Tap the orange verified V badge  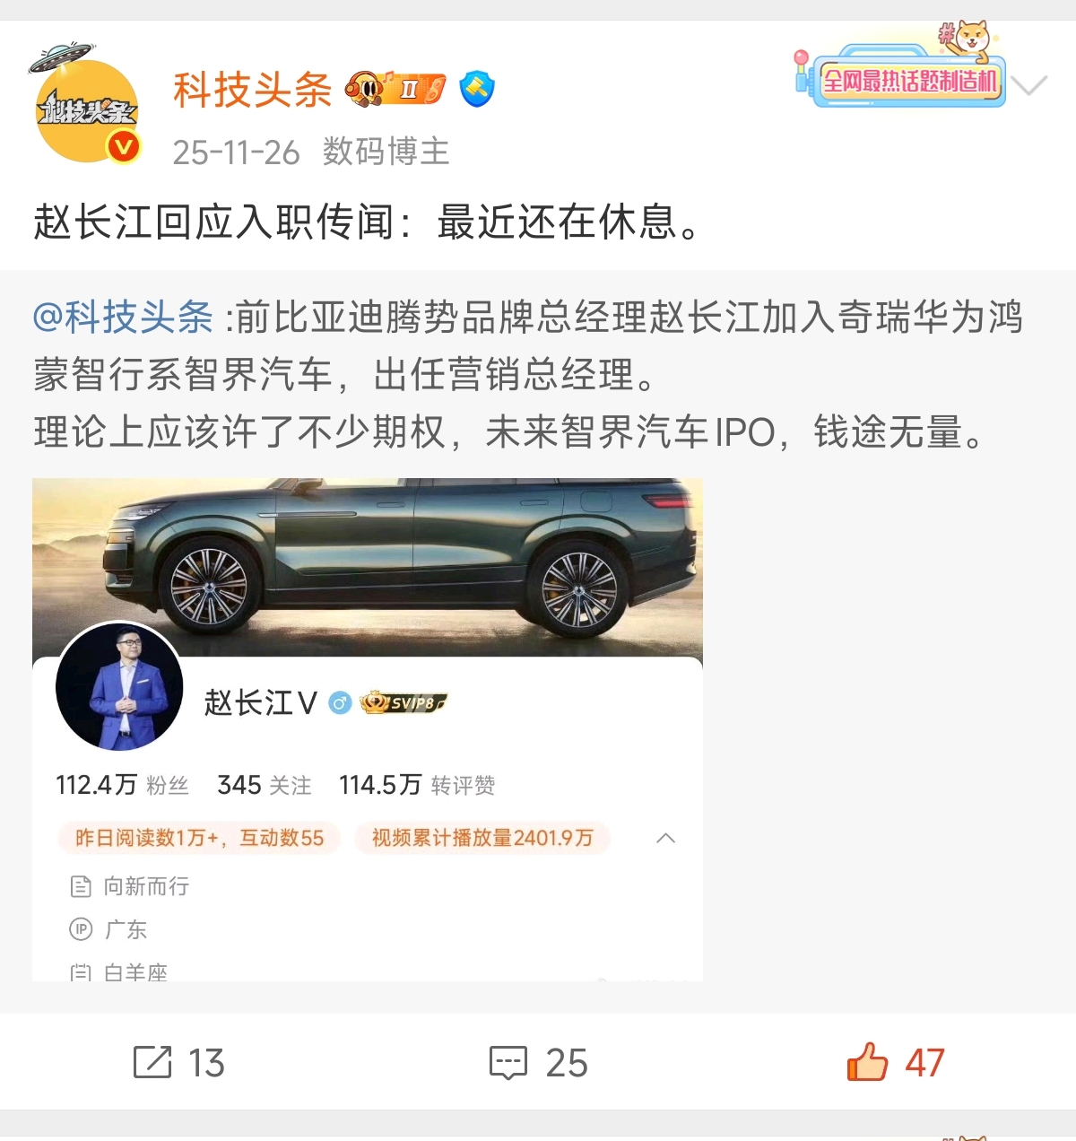tap(124, 146)
